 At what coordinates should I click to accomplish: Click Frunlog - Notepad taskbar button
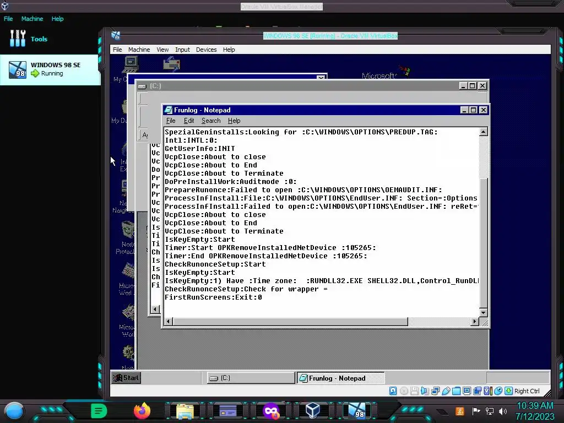(340, 378)
